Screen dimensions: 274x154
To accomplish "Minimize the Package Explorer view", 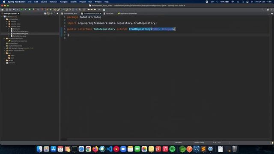I will click(x=54, y=13).
